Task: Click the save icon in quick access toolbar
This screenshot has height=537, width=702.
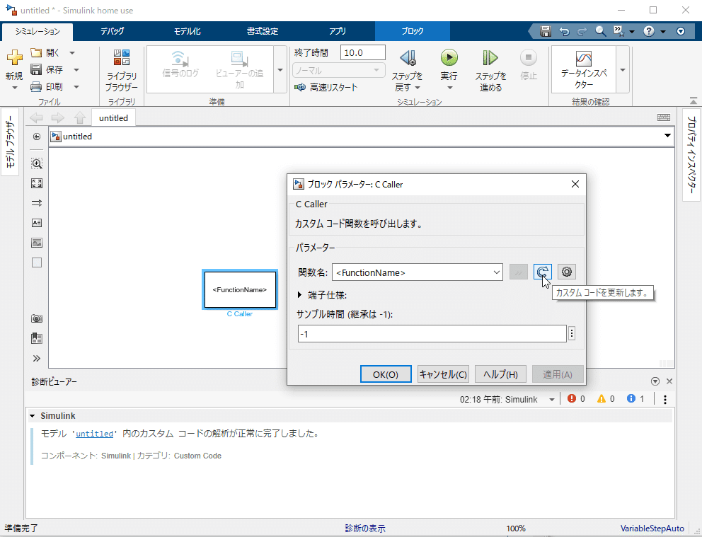Action: coord(545,31)
